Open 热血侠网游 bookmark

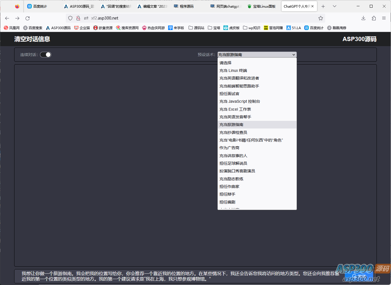153,28
